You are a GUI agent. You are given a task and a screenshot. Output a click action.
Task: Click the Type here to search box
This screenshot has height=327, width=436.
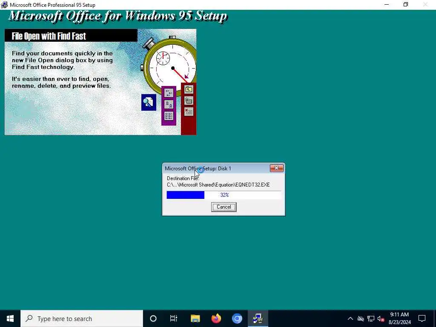click(82, 318)
